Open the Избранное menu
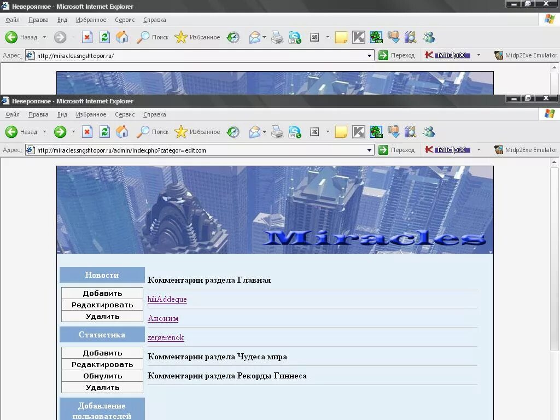The height and width of the screenshot is (420, 560). (91, 114)
